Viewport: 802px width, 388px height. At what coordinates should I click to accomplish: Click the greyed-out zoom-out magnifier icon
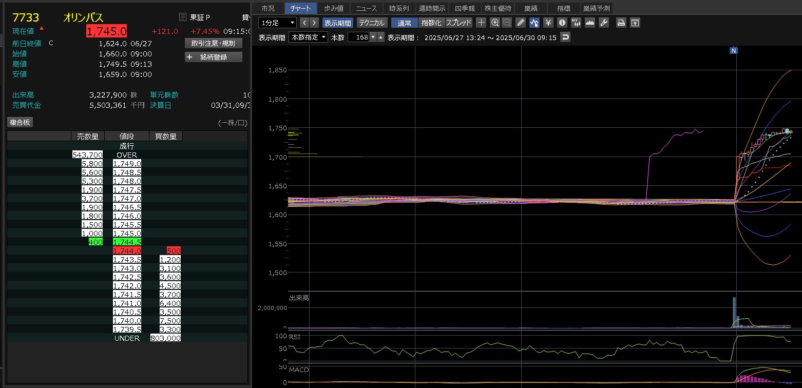507,23
